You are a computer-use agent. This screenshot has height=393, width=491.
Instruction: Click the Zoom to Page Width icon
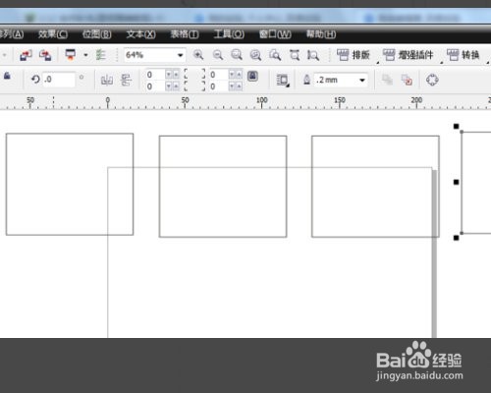pyautogui.click(x=313, y=55)
